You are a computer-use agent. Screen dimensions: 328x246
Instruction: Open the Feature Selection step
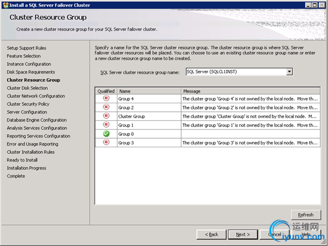[24, 56]
